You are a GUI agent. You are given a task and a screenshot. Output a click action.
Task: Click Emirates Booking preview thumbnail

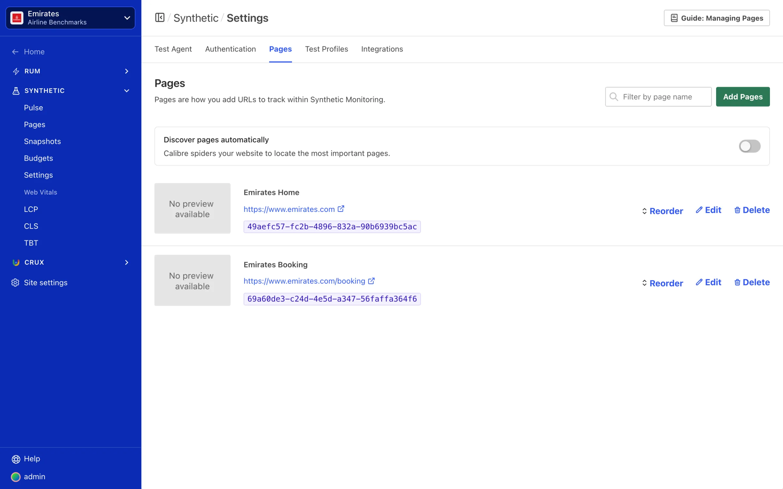pos(192,280)
